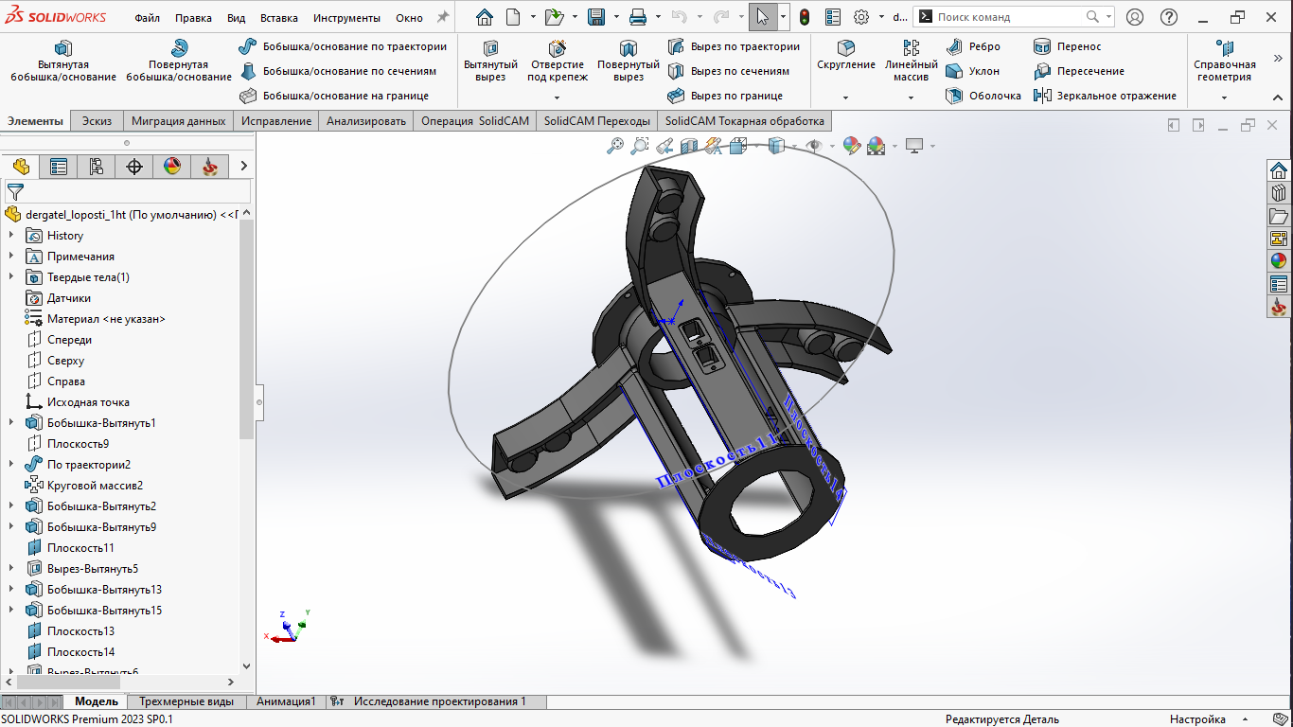
Task: Click the Поиск команд search field
Action: [x=1009, y=17]
